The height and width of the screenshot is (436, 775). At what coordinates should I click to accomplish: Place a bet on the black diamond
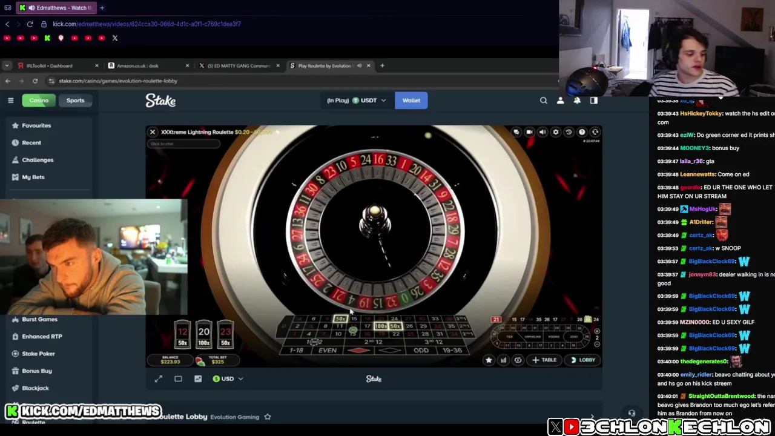coord(390,351)
